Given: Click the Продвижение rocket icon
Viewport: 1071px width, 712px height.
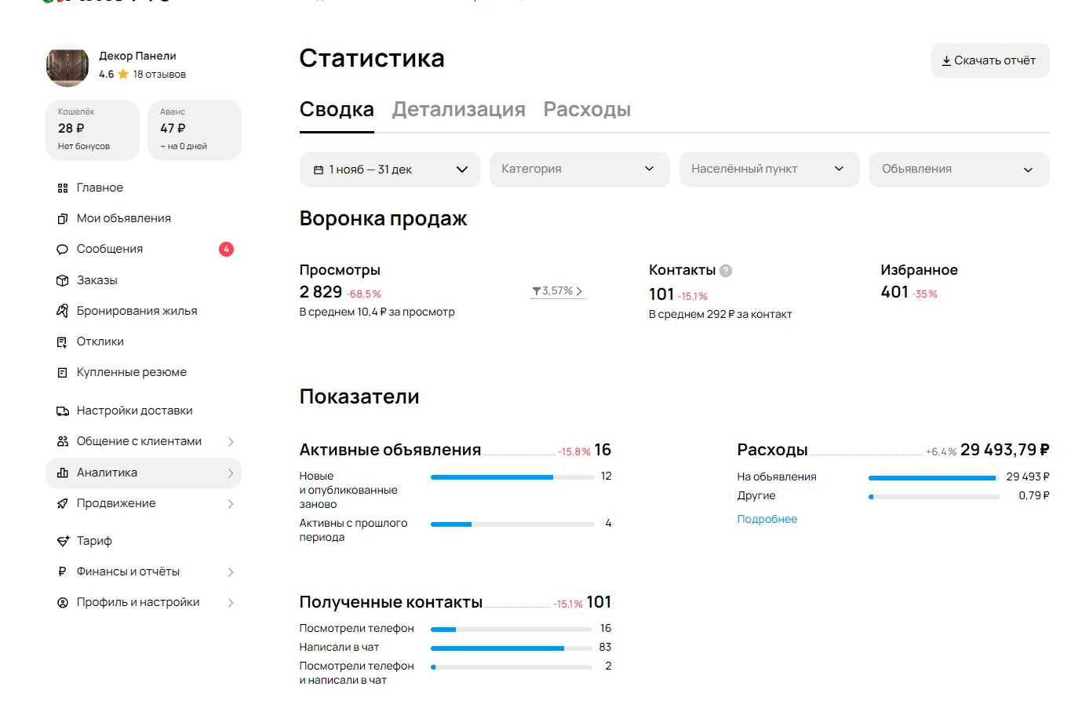Looking at the screenshot, I should pyautogui.click(x=63, y=503).
